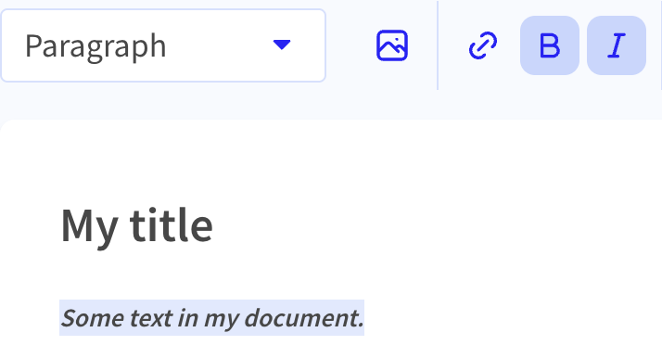662x358 pixels.
Task: Toggle bold formatting off
Action: pos(549,45)
